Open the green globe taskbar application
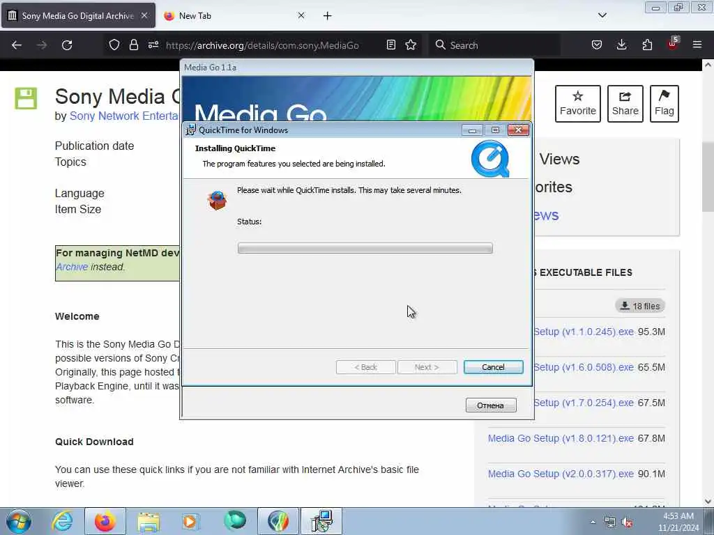Viewport: 714px width, 535px height. click(x=235, y=520)
